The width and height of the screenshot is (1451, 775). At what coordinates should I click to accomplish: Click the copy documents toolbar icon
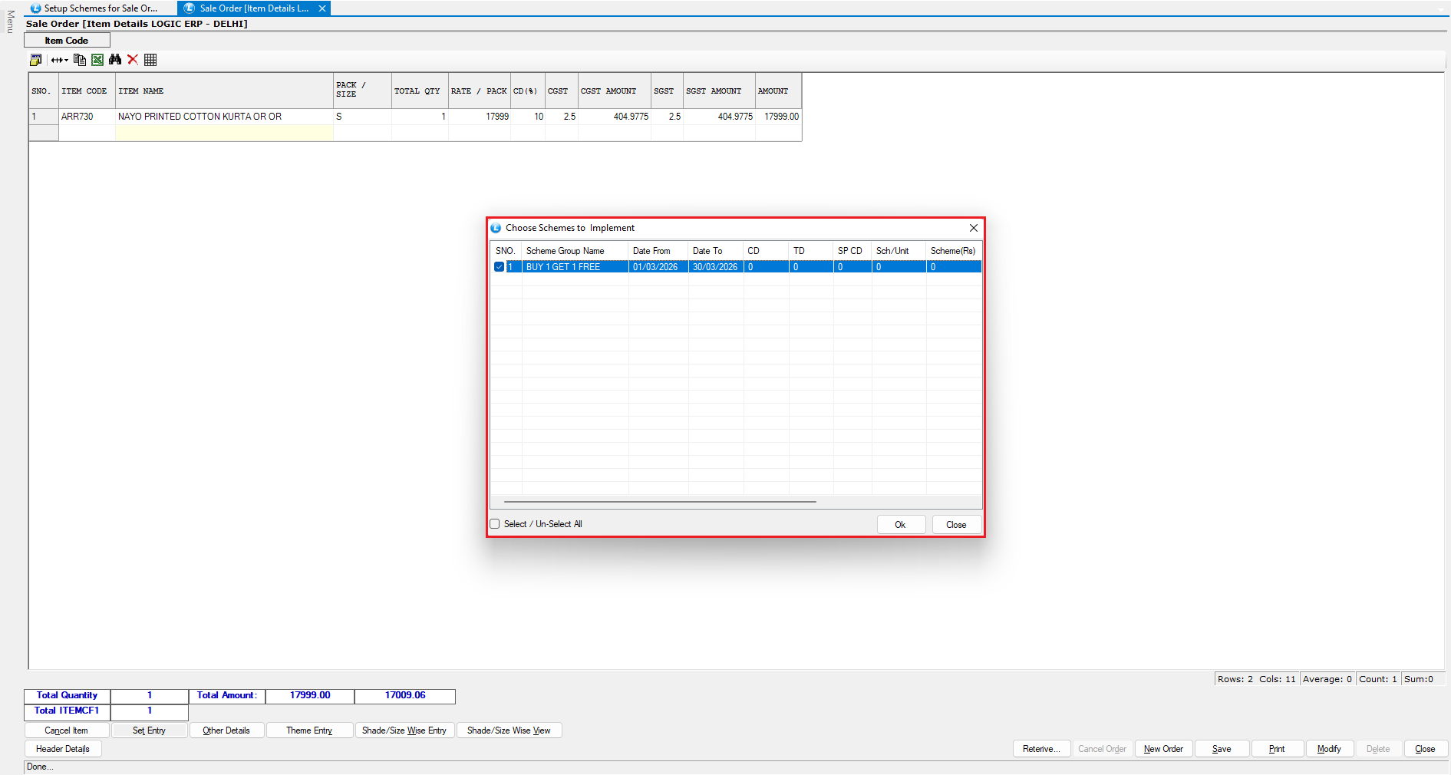pos(80,60)
